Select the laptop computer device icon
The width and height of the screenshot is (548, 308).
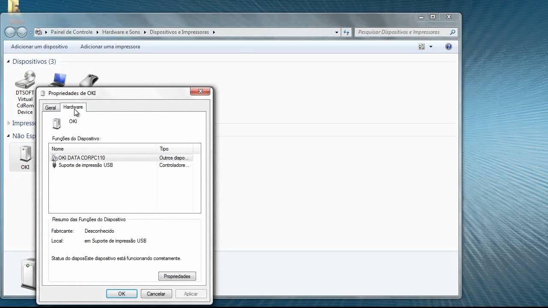pyautogui.click(x=58, y=80)
